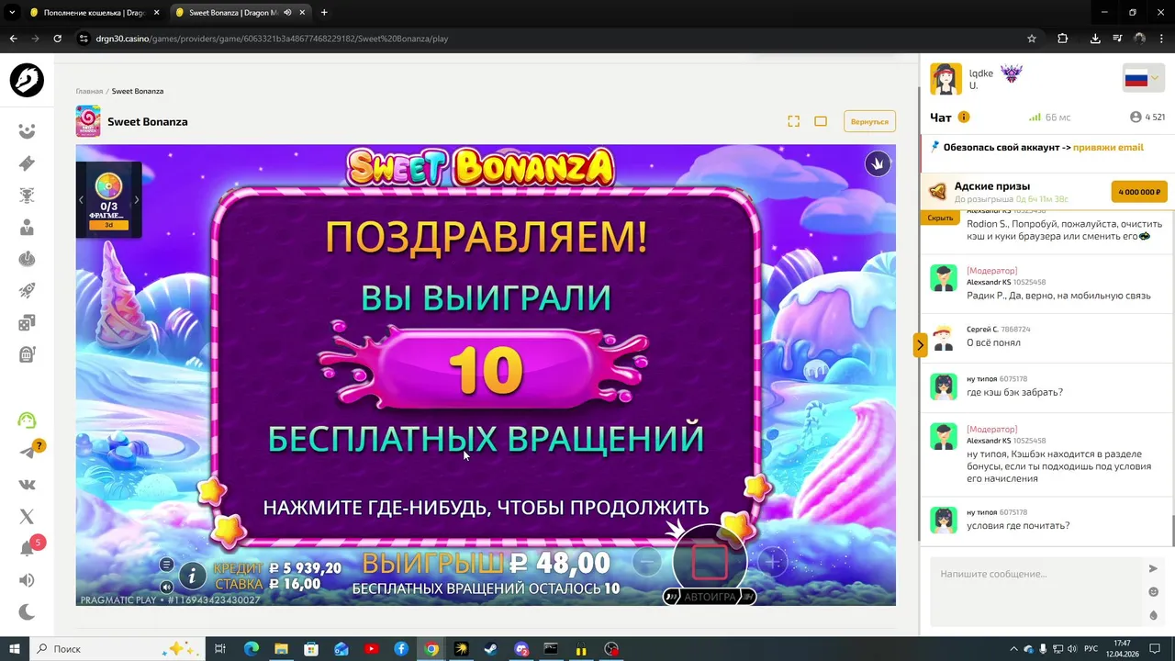The height and width of the screenshot is (661, 1175).
Task: Open the rocket crash games icon
Action: [x=27, y=291]
